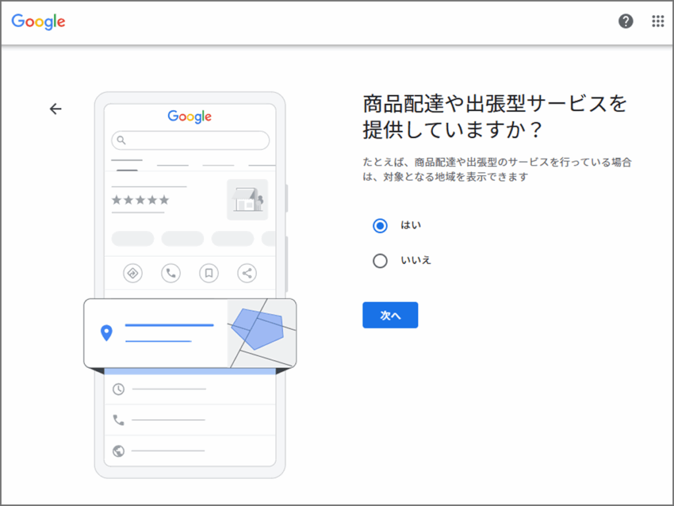Open the Google apps grid icon
This screenshot has width=674, height=506.
(657, 21)
